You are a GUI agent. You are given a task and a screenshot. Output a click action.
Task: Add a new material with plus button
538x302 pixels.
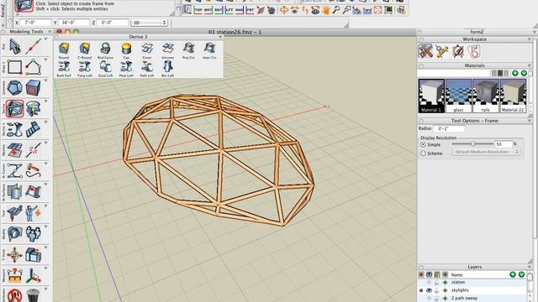click(x=515, y=73)
